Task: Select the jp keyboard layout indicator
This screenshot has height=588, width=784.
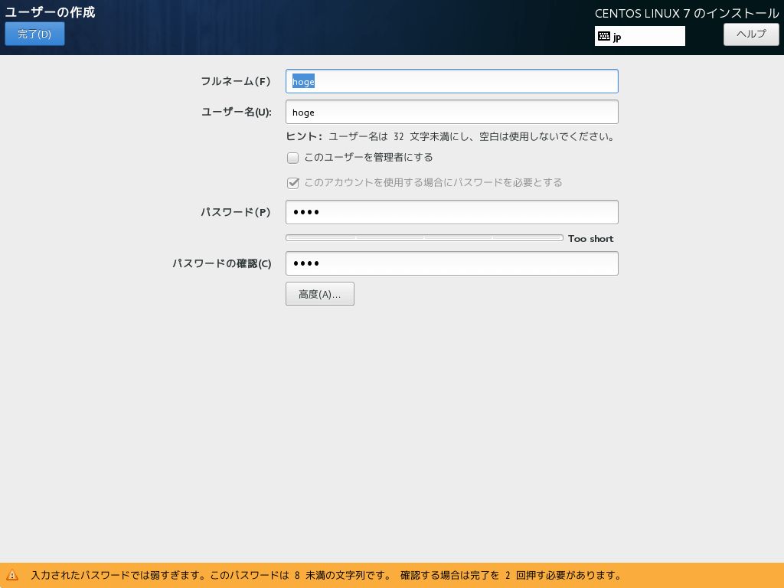Action: tap(639, 36)
